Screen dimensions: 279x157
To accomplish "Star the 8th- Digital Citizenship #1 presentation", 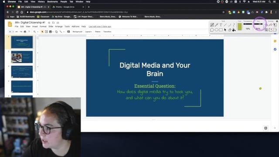I will point(49,23).
